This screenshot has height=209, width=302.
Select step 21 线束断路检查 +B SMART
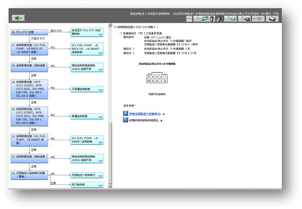pyautogui.click(x=29, y=140)
